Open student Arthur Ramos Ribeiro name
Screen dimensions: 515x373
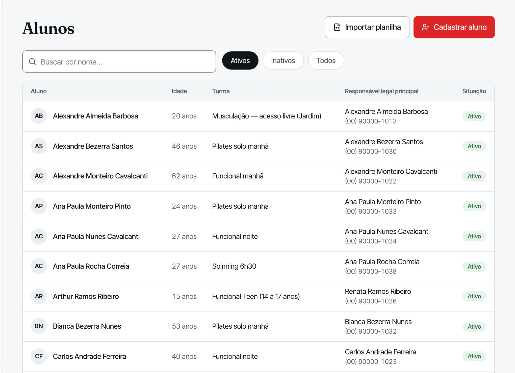pyautogui.click(x=86, y=296)
